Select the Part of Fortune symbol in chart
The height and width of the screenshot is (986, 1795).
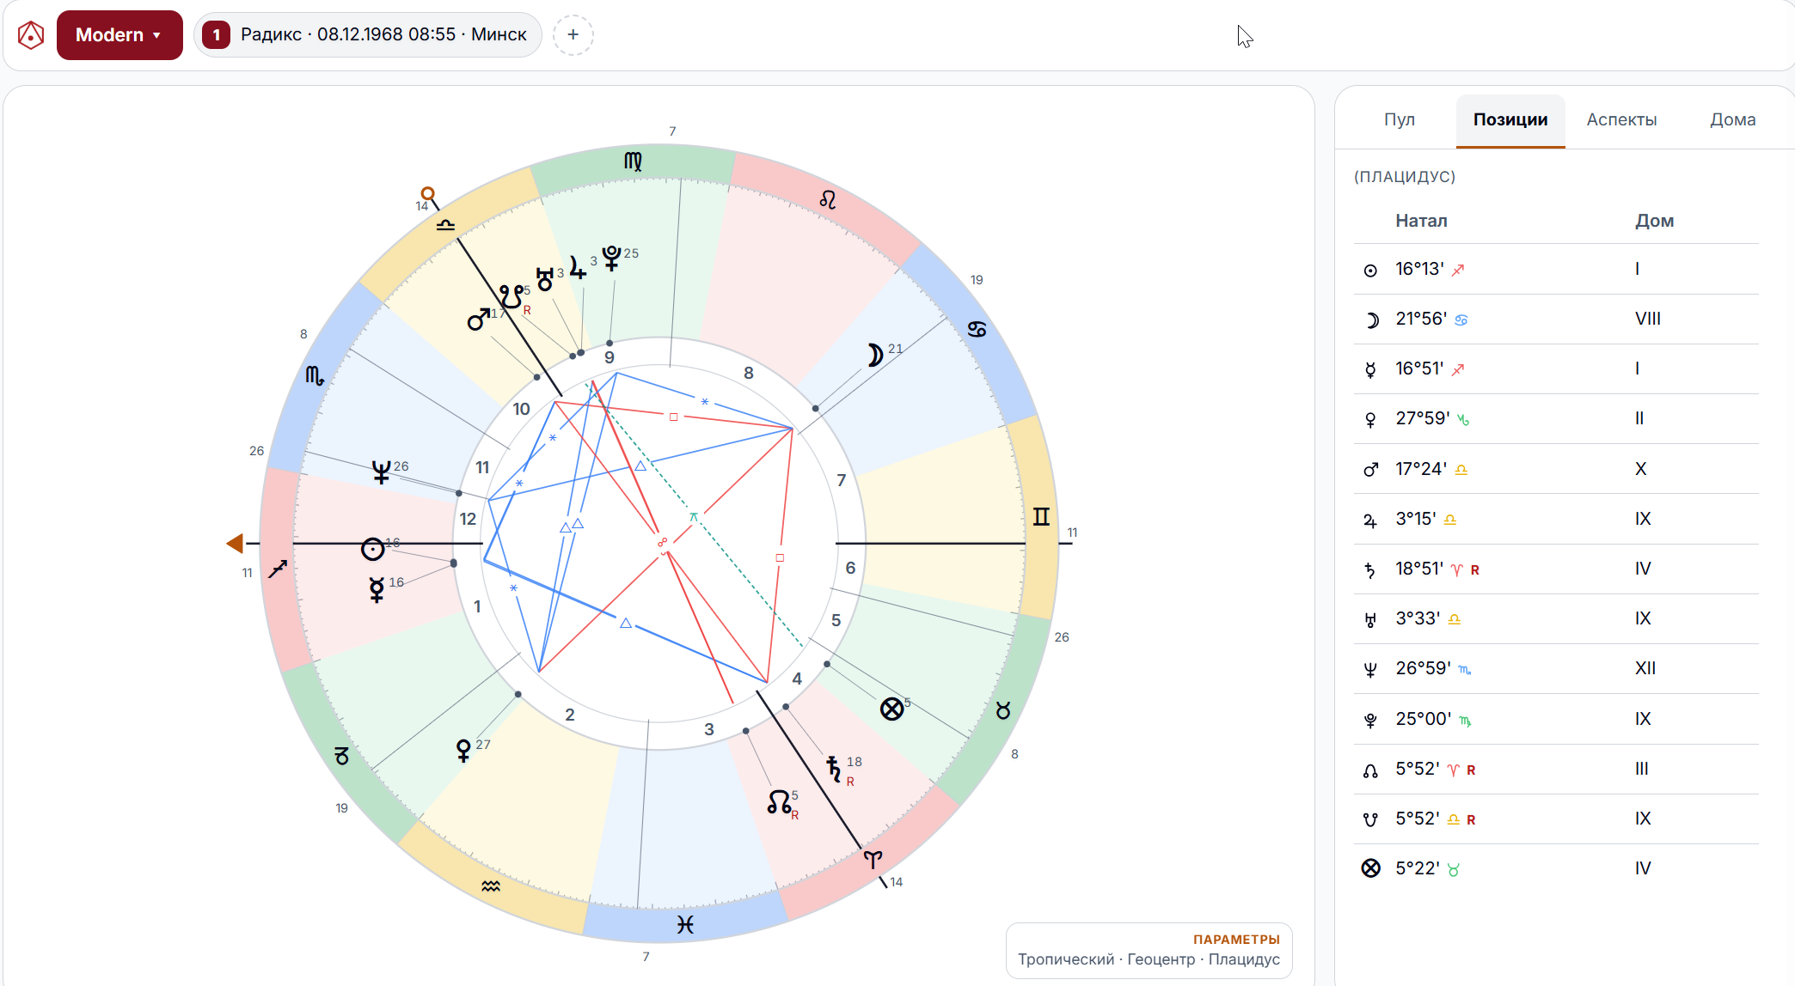892,709
